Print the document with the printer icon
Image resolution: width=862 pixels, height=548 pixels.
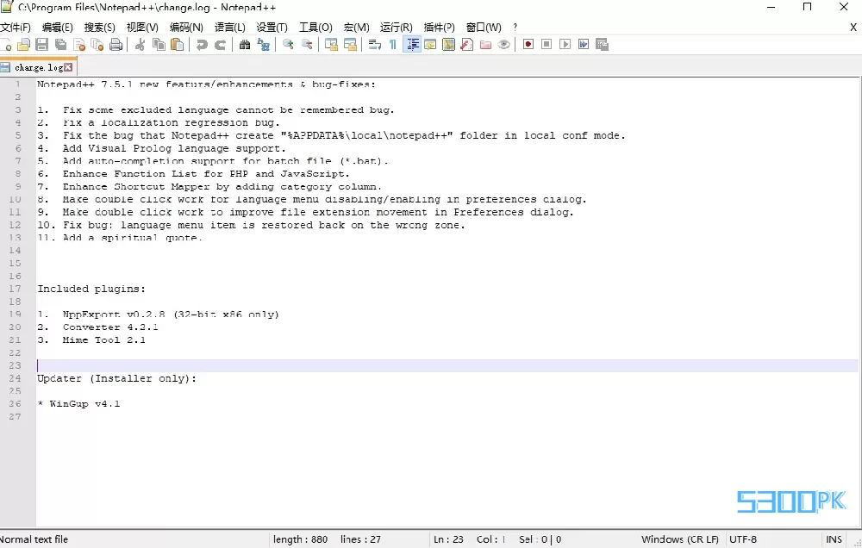(x=116, y=45)
